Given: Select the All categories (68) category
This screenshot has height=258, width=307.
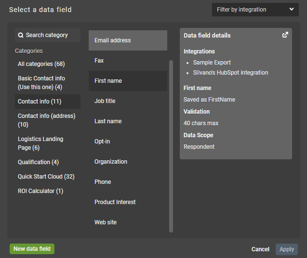Looking at the screenshot, I should pos(41,64).
